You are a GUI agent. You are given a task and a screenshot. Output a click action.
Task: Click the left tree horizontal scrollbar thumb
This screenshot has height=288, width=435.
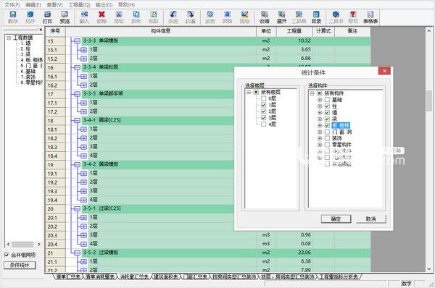22,245
